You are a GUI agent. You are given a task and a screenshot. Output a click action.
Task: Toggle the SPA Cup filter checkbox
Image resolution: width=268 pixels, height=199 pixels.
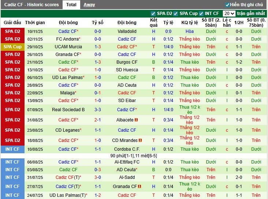176,14
